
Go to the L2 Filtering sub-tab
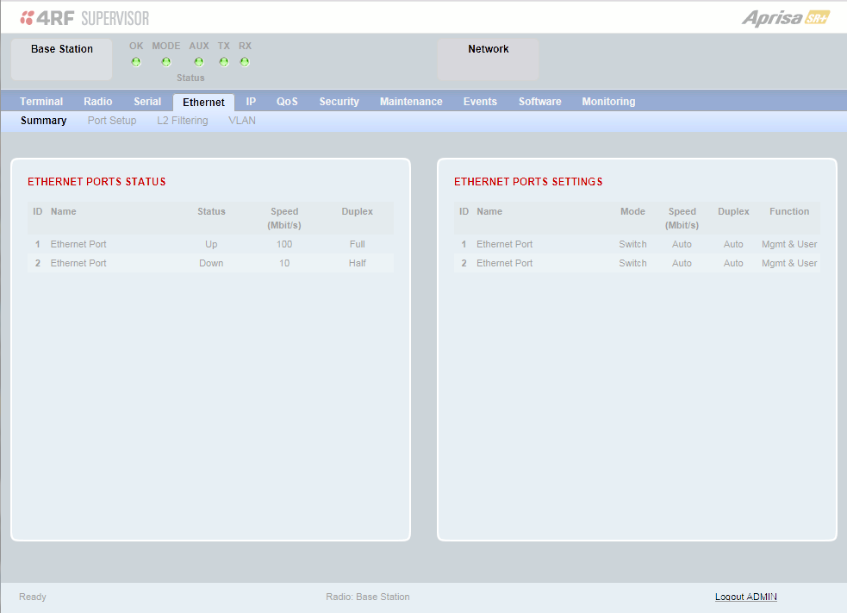[x=183, y=121]
